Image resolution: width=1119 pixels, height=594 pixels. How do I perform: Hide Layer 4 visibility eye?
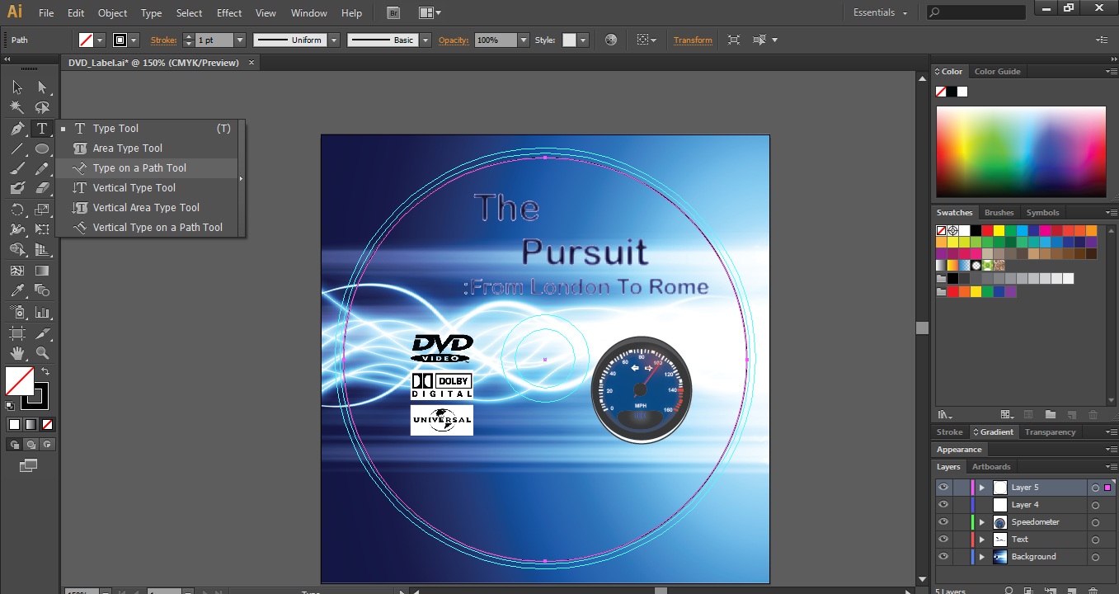(x=943, y=505)
